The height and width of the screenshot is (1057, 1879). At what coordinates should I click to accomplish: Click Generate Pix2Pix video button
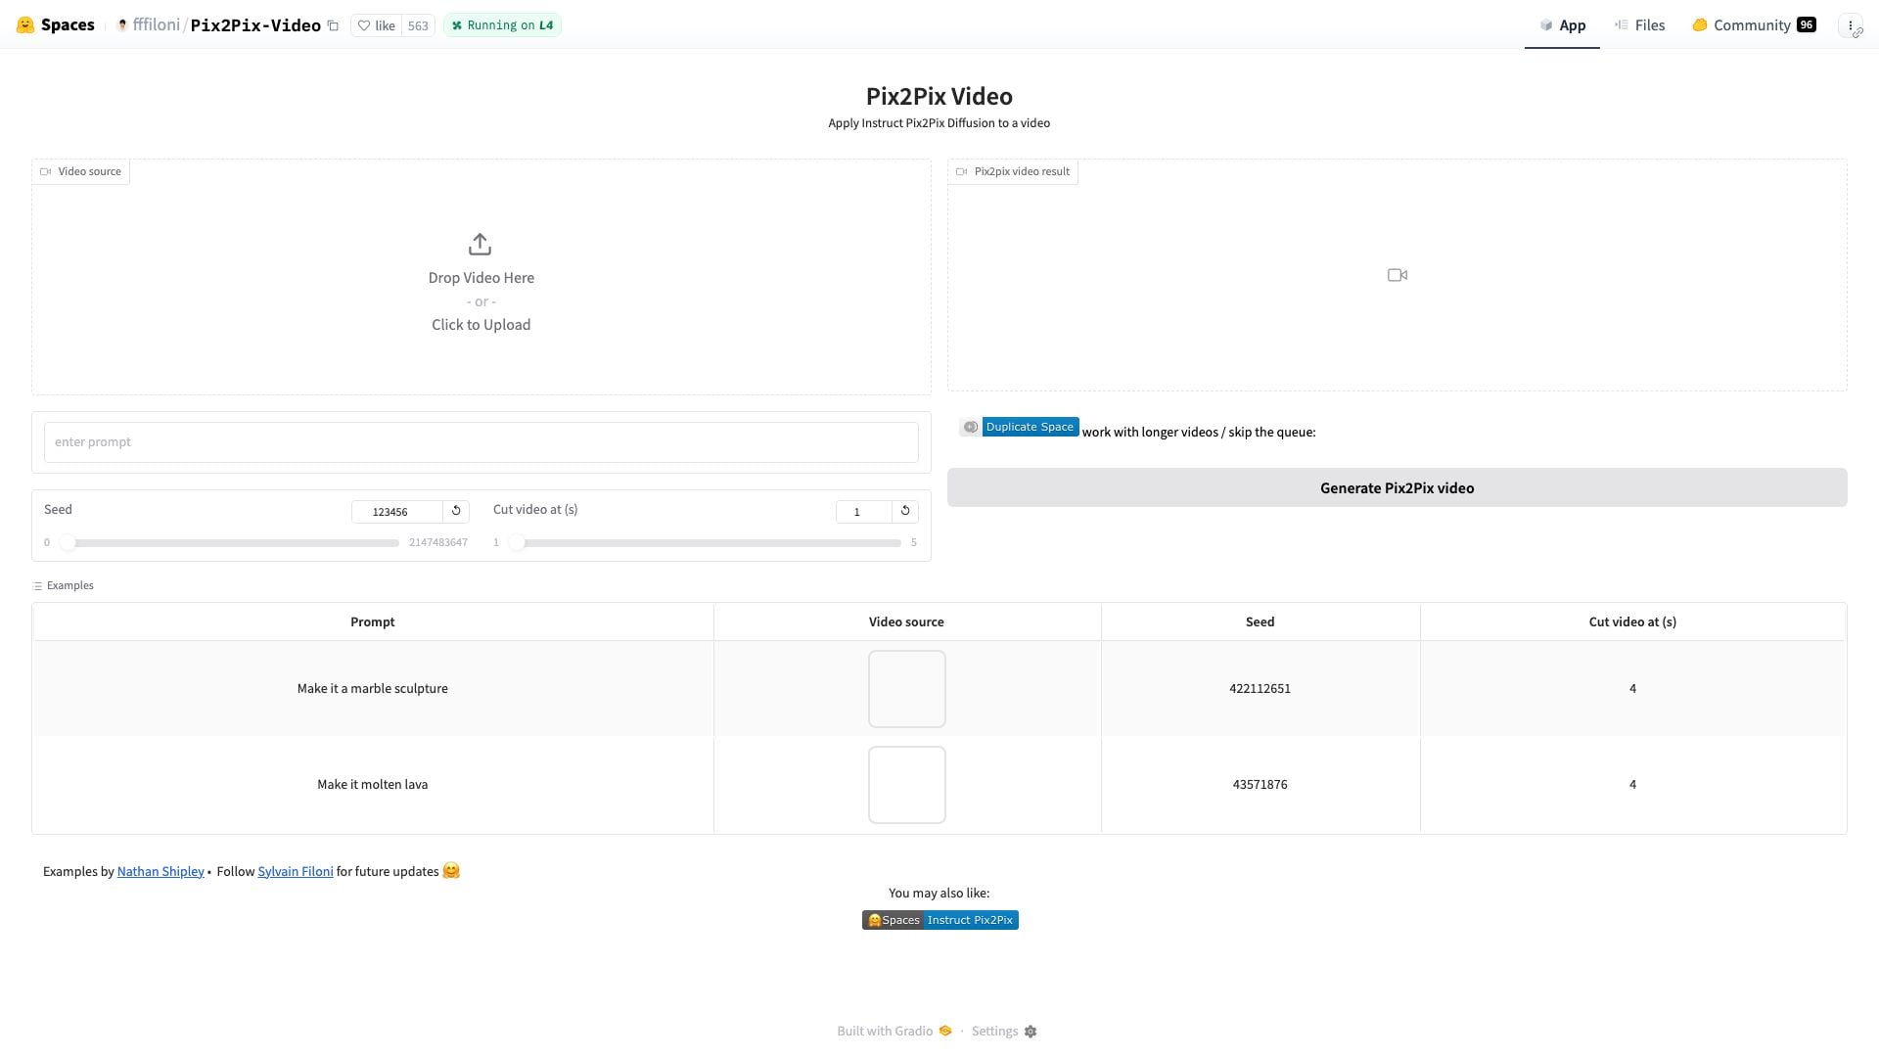pyautogui.click(x=1397, y=487)
